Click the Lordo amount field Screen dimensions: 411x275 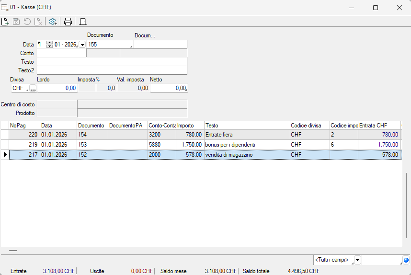[x=57, y=88]
